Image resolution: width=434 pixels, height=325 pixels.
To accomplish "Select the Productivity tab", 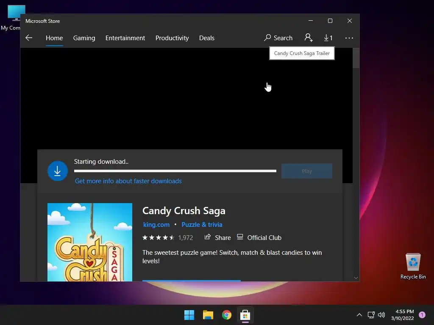I will click(172, 38).
